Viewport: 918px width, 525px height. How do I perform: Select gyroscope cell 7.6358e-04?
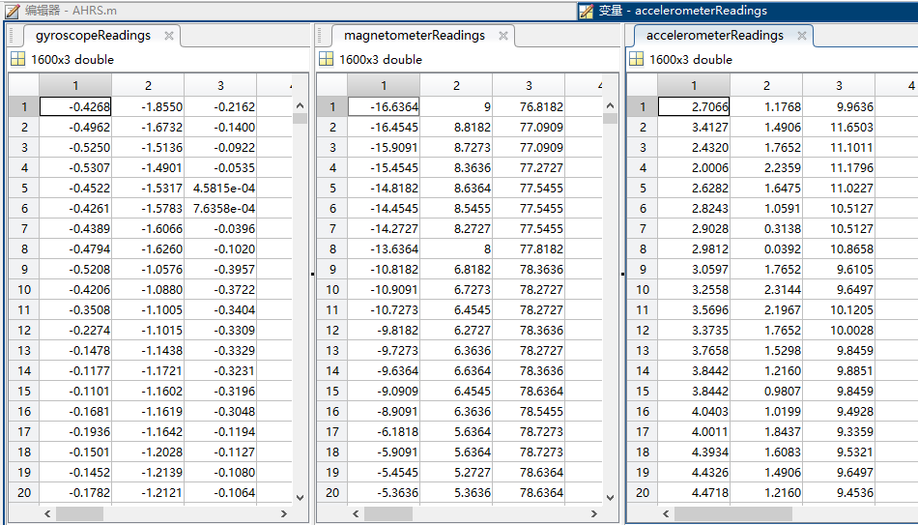[x=220, y=209]
